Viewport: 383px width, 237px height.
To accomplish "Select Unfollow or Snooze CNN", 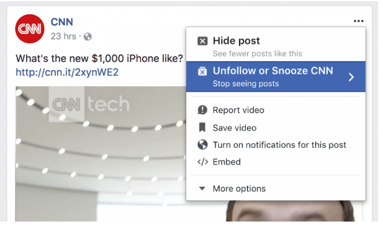I will pyautogui.click(x=276, y=77).
